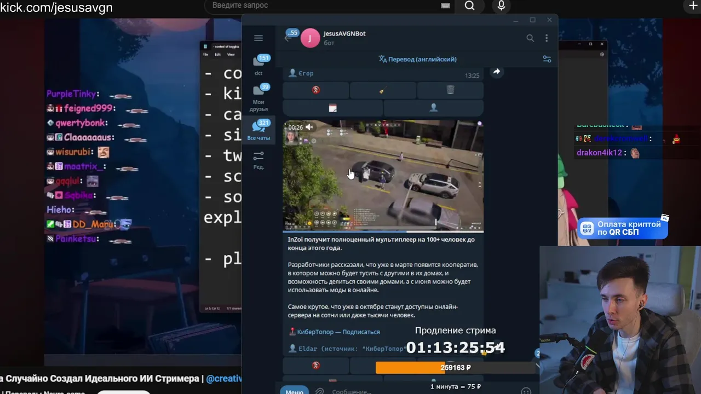
Task: Open the View menu in the Notepad window
Action: pyautogui.click(x=231, y=54)
